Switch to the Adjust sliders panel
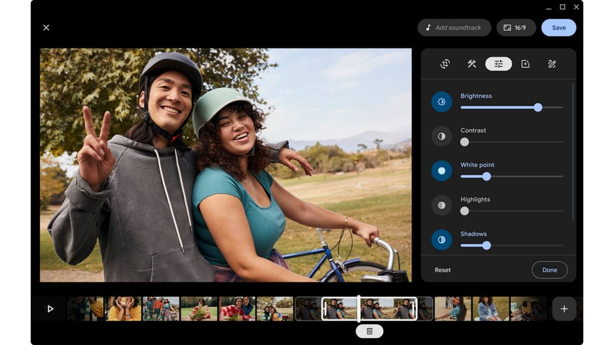Screen dimensions: 614x345 point(498,64)
